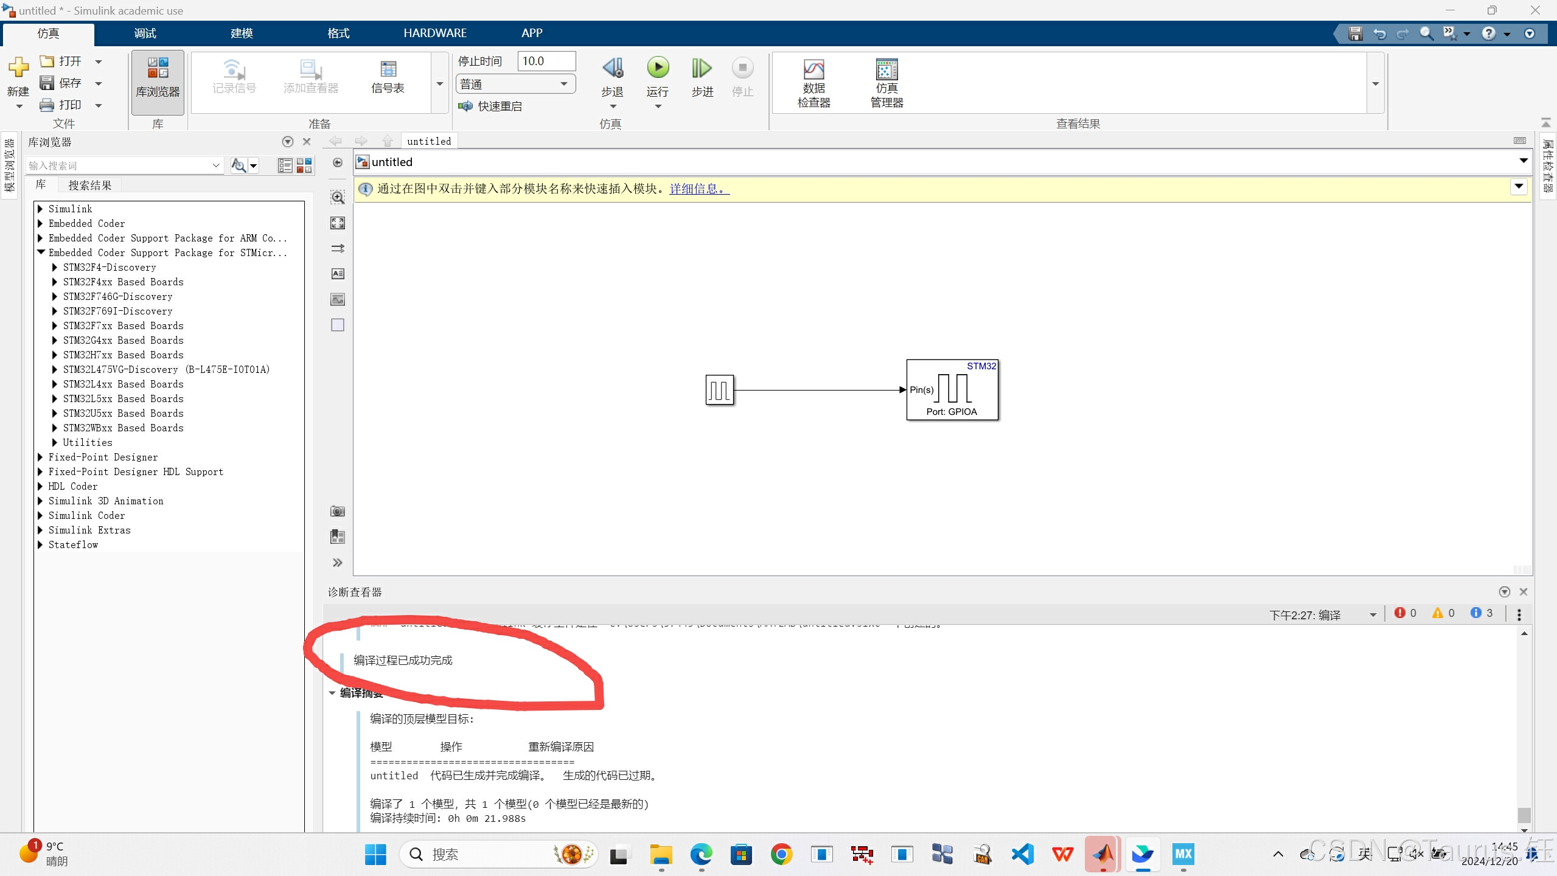
Task: Switch to the 搜索结果 tab in Library Browser
Action: coord(90,184)
